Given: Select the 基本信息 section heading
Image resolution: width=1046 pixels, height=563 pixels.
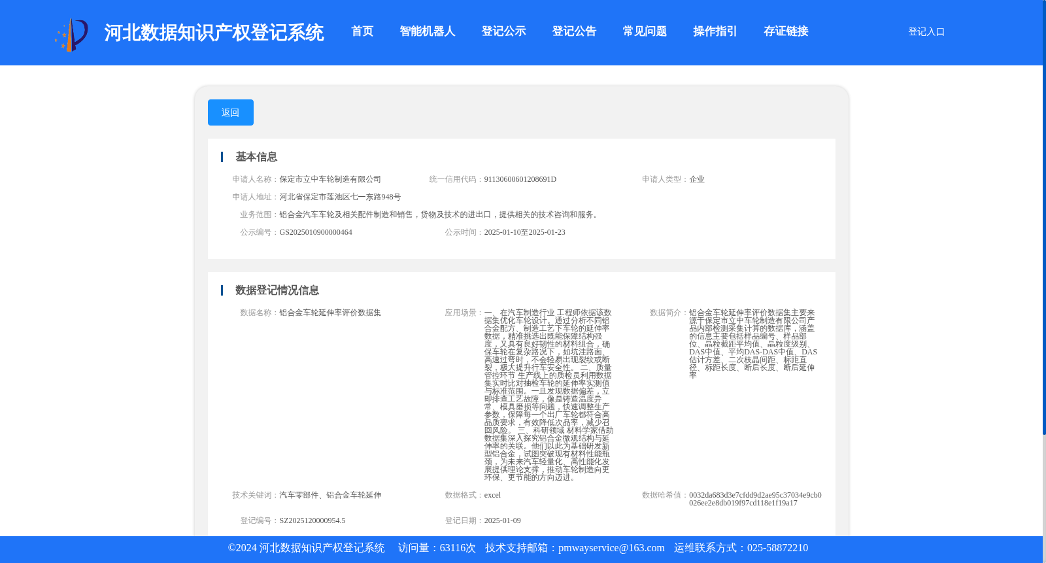Looking at the screenshot, I should 256,157.
